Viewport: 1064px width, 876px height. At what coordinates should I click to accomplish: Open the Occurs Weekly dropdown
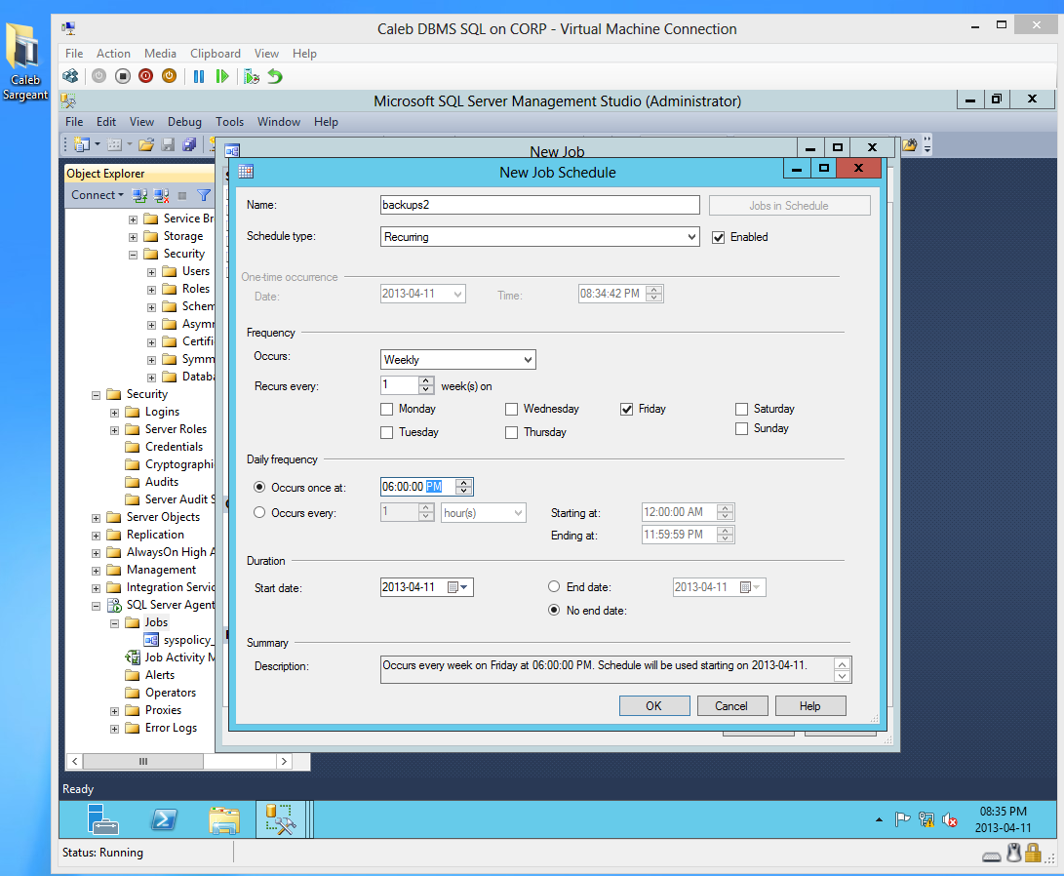[528, 360]
